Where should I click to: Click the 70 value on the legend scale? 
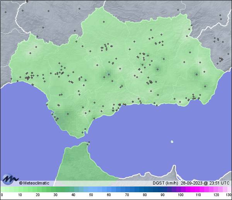[x=127, y=195]
